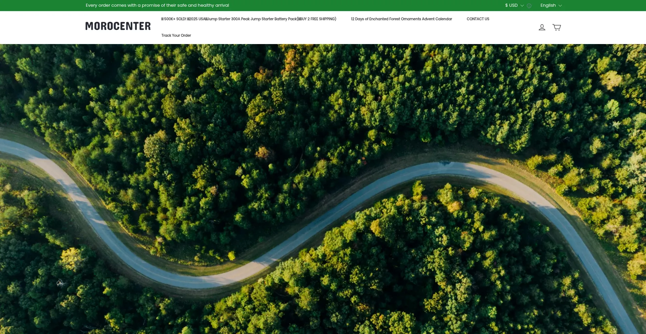Viewport: 646px width, 334px height.
Task: Click the currency info circle icon
Action: pos(529,6)
